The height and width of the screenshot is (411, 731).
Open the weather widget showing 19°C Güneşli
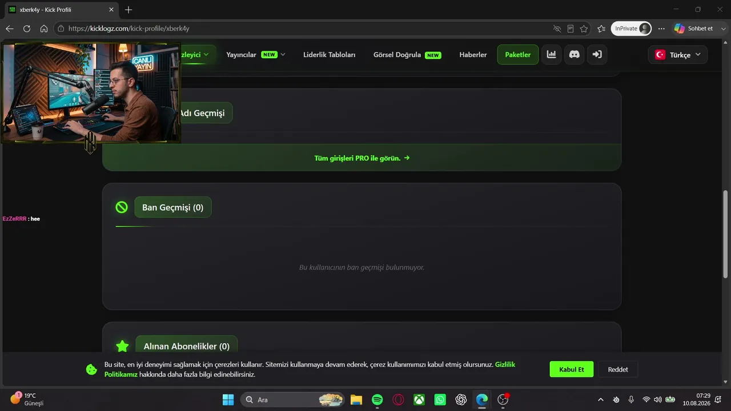pos(27,399)
